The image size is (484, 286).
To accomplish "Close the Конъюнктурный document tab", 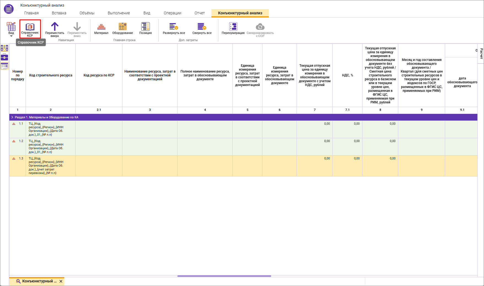I will 61,281.
